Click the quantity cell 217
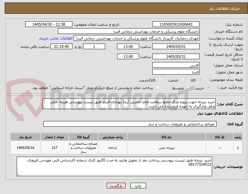248x194 pixels. (54, 148)
